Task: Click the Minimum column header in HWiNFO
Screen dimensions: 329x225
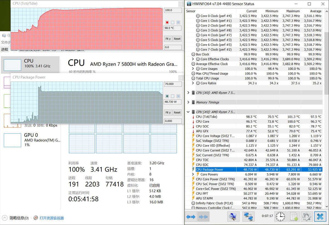Action: [x=272, y=11]
